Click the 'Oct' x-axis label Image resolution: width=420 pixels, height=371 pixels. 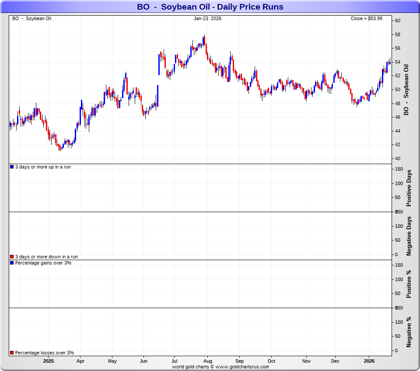[x=271, y=361]
